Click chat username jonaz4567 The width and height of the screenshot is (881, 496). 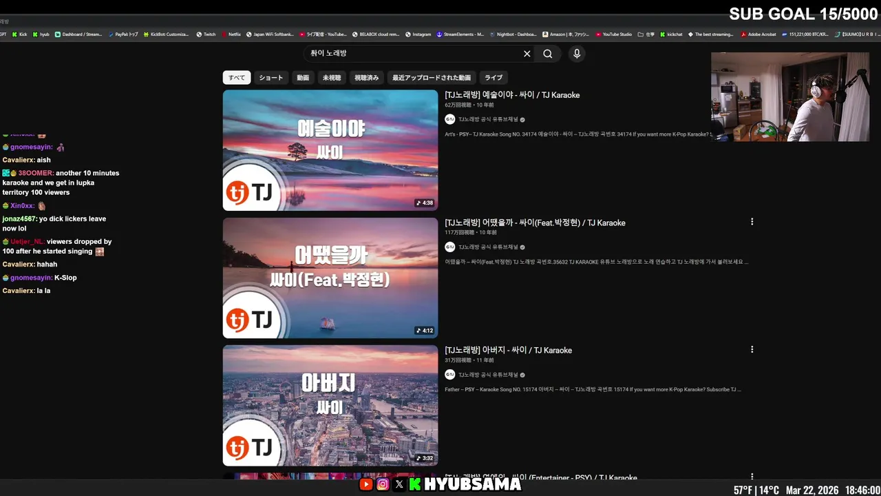19,218
